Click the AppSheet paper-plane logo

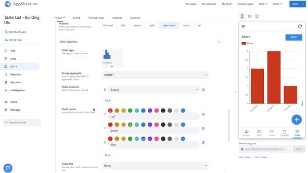(x=8, y=4)
